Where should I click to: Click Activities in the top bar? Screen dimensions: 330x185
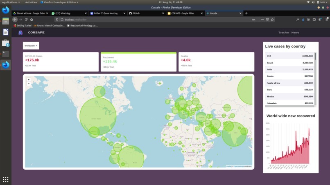[x=31, y=2]
